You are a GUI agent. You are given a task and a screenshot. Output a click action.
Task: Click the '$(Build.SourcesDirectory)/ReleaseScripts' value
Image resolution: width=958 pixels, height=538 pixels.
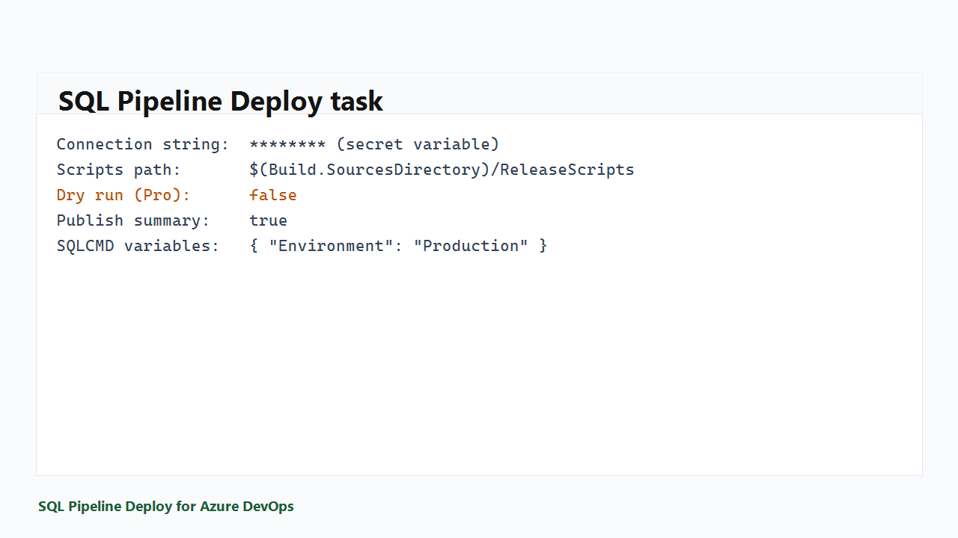coord(442,170)
